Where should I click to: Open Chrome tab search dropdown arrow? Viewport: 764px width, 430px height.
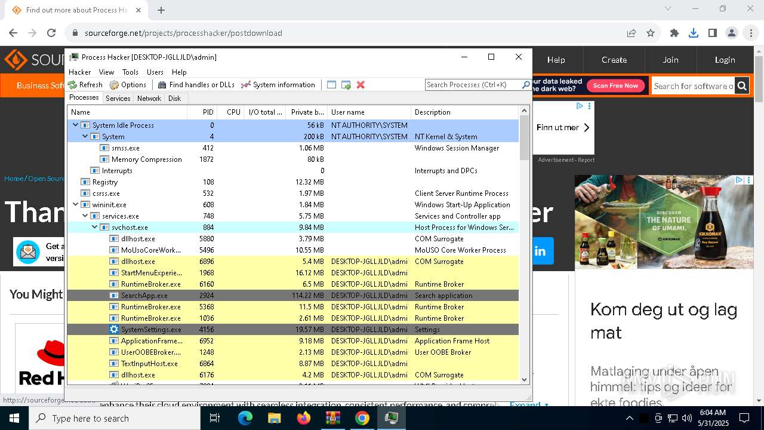tap(668, 8)
